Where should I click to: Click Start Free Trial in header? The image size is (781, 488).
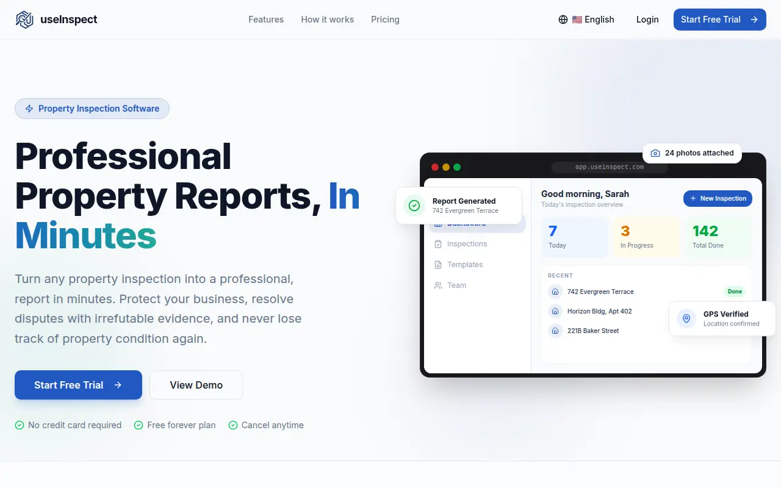click(720, 20)
